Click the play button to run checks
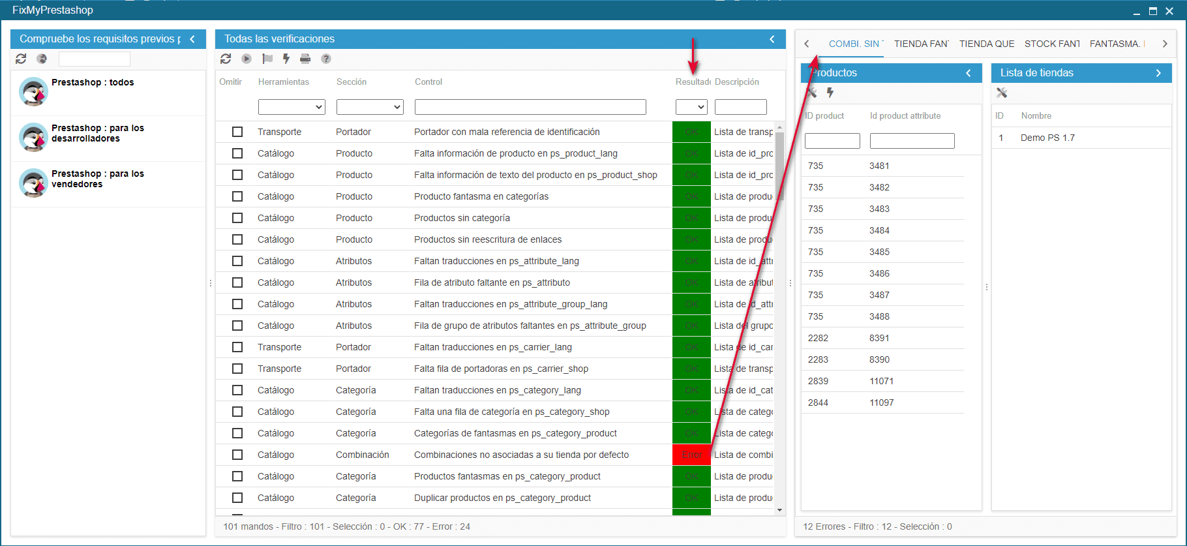1187x546 pixels. (x=247, y=59)
